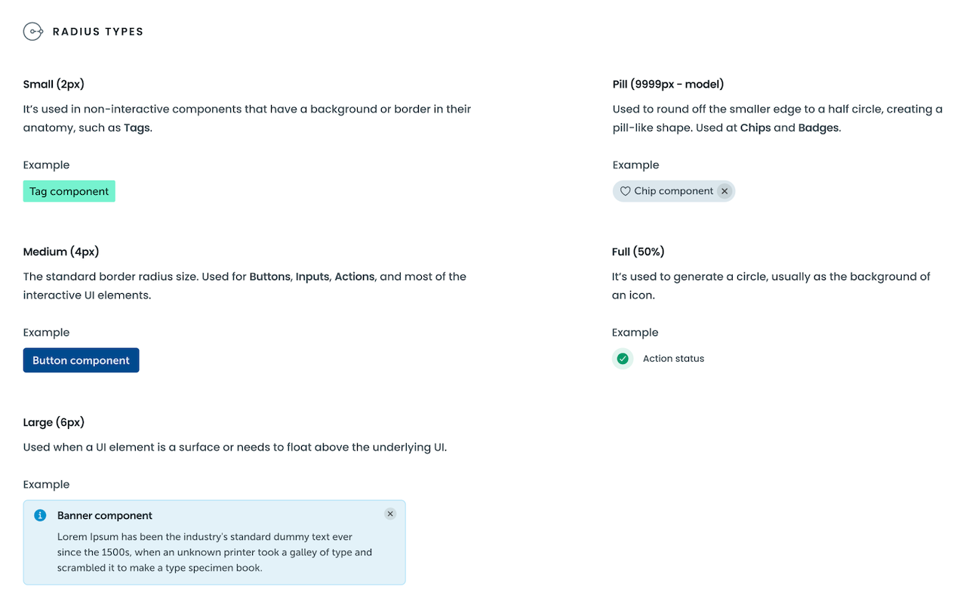Dismiss the Banner component
Image resolution: width=966 pixels, height=611 pixels.
tap(390, 514)
